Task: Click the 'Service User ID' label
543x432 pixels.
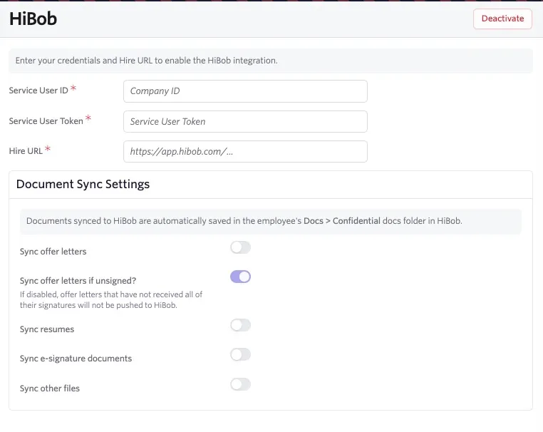Action: 38,91
